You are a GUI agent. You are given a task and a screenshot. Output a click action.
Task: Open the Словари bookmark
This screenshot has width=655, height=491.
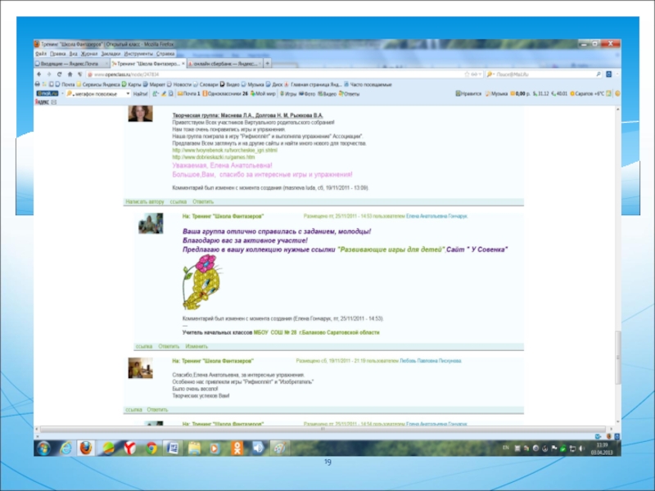tap(206, 84)
